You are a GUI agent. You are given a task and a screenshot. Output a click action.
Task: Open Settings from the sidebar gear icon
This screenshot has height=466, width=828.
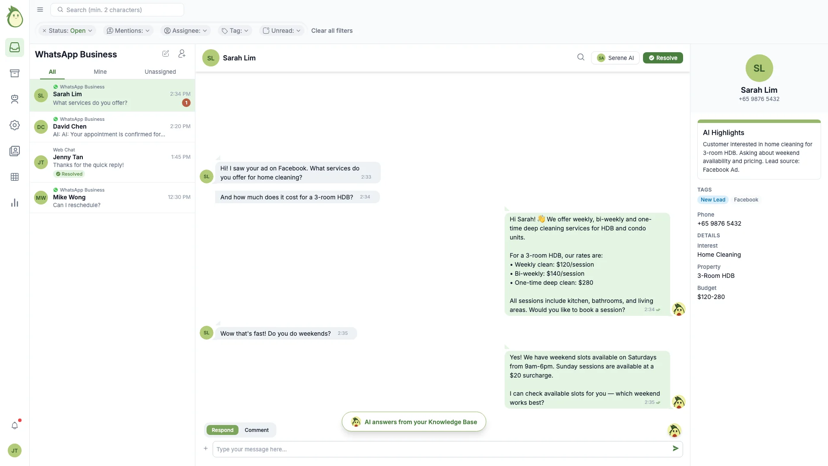[x=15, y=125]
